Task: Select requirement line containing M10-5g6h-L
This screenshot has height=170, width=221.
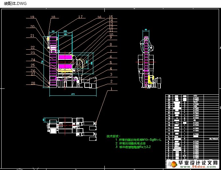Action: pyautogui.click(x=138, y=140)
